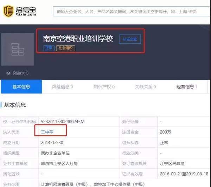This screenshot has width=211, height=187.
Task: Click the 正常 status tag
Action: pos(49,48)
